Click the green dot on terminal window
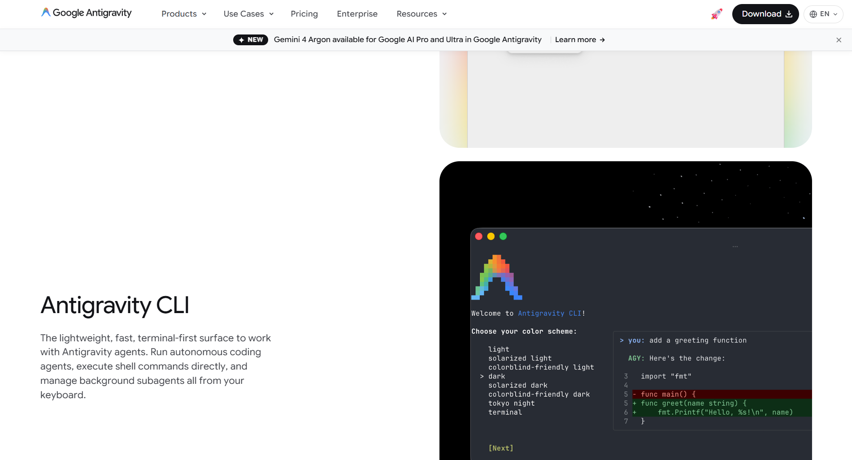Image resolution: width=852 pixels, height=460 pixels. [503, 236]
